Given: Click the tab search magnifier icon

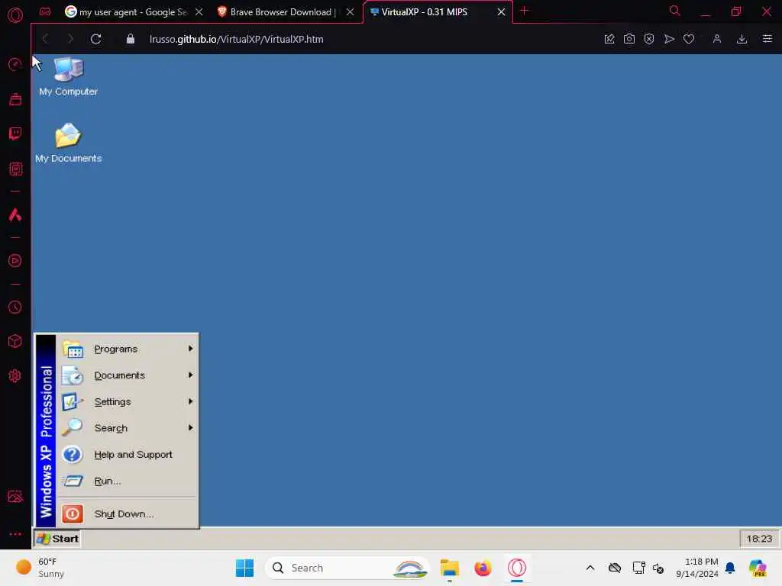Looking at the screenshot, I should [x=675, y=11].
